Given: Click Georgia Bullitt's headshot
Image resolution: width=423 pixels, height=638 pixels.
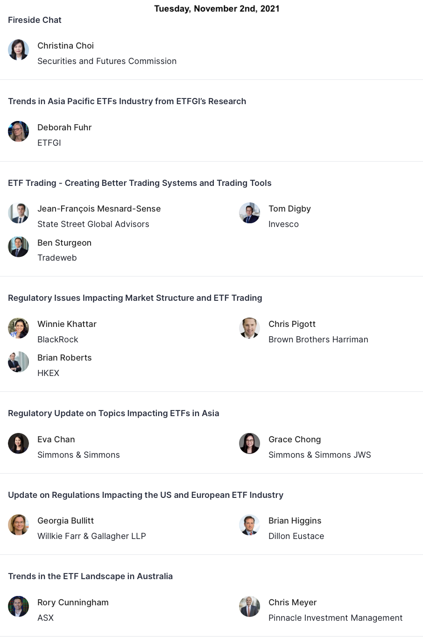Looking at the screenshot, I should coord(18,525).
